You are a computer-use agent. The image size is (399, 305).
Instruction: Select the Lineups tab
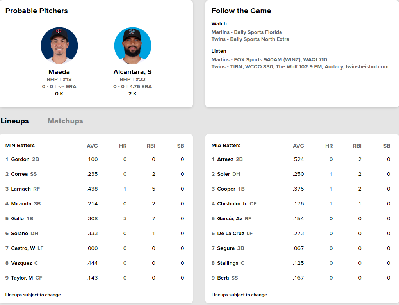click(15, 121)
